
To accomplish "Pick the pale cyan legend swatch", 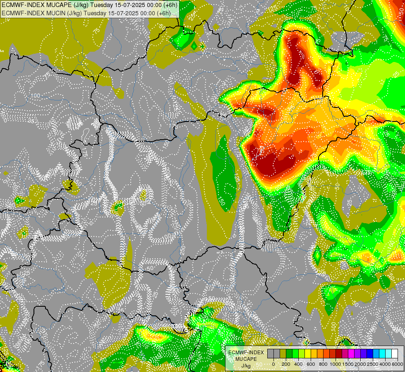I will click(389, 354).
